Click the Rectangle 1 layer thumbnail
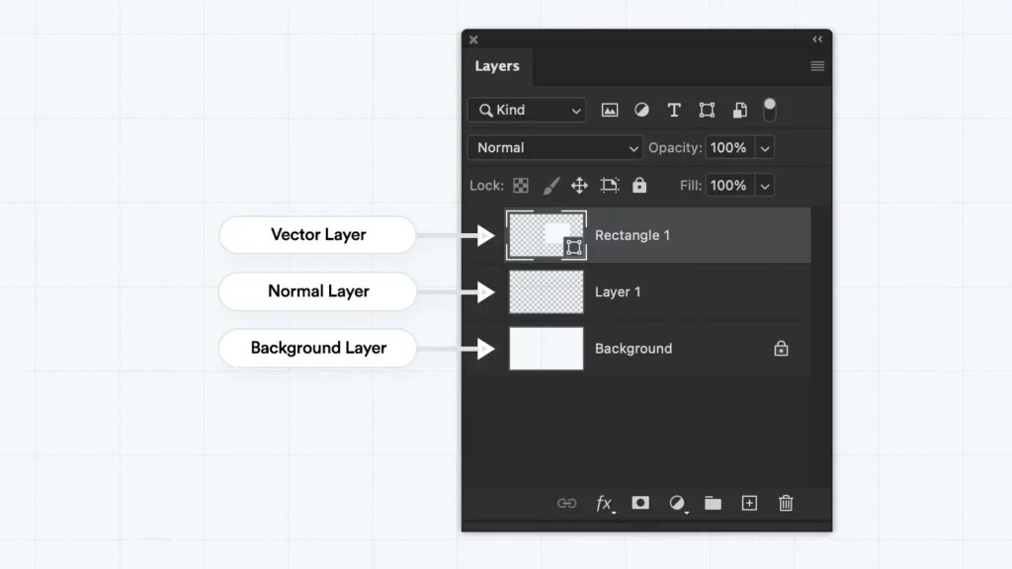 click(x=546, y=235)
